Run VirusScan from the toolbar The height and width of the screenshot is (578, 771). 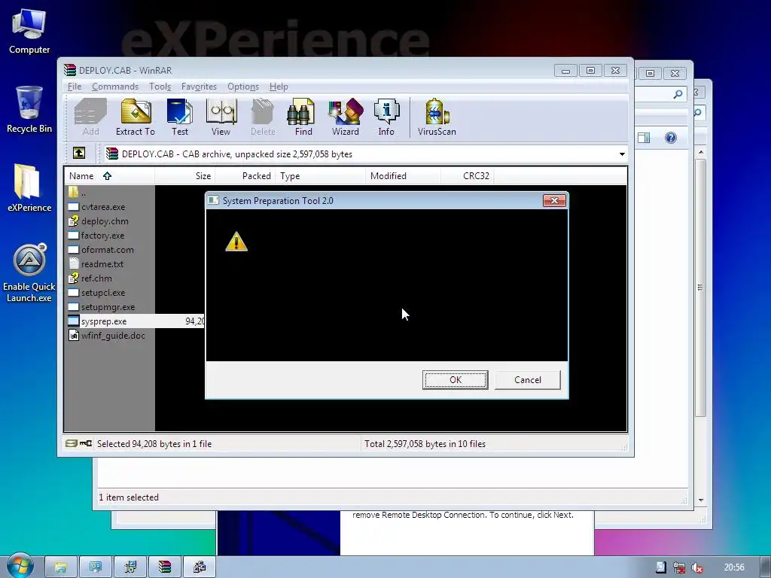pyautogui.click(x=437, y=117)
